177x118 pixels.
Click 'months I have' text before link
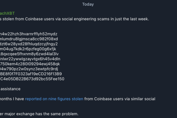point(12,99)
